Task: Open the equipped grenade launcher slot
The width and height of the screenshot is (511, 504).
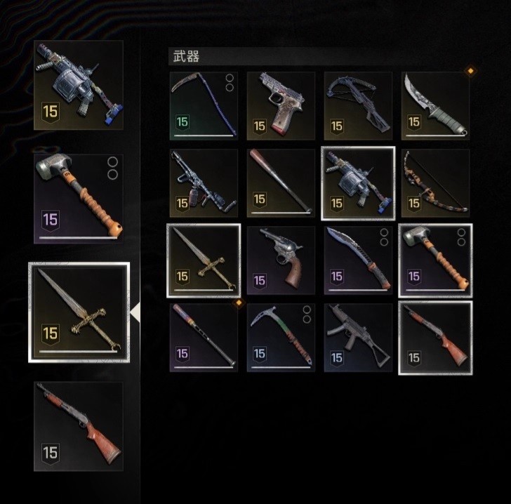Action: pos(79,85)
